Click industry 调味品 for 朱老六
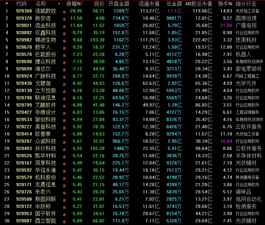Image resolution: width=265 pixels, height=225 pixels. pyautogui.click(x=243, y=192)
